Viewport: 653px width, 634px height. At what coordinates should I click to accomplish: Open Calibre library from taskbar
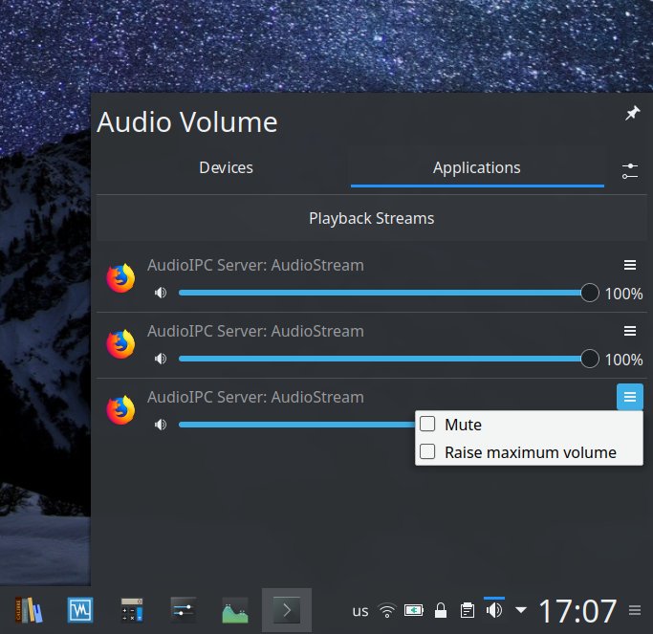(x=29, y=610)
